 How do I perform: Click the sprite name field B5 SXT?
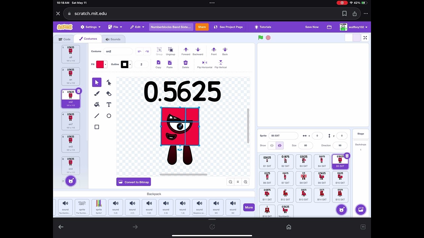click(x=284, y=136)
